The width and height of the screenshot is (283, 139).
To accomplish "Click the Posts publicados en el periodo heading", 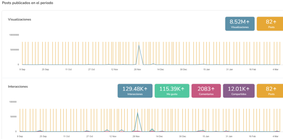I will point(28,3).
